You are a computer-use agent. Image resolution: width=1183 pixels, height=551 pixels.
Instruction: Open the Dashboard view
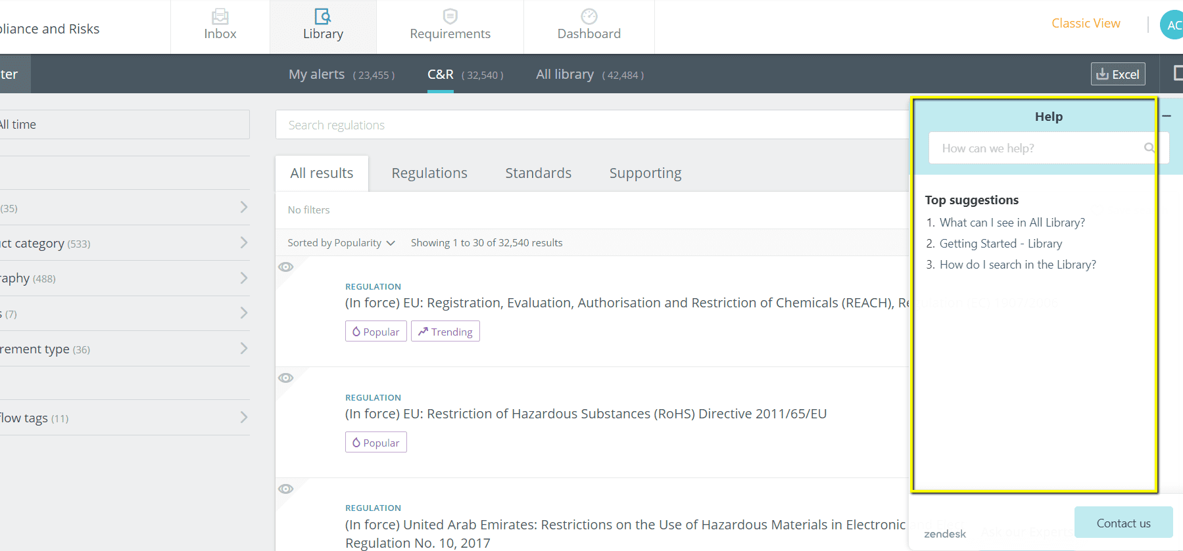pos(589,26)
